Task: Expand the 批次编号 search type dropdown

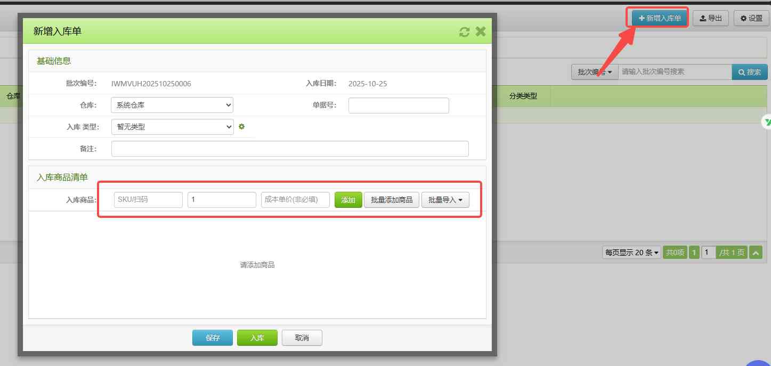Action: pos(594,72)
